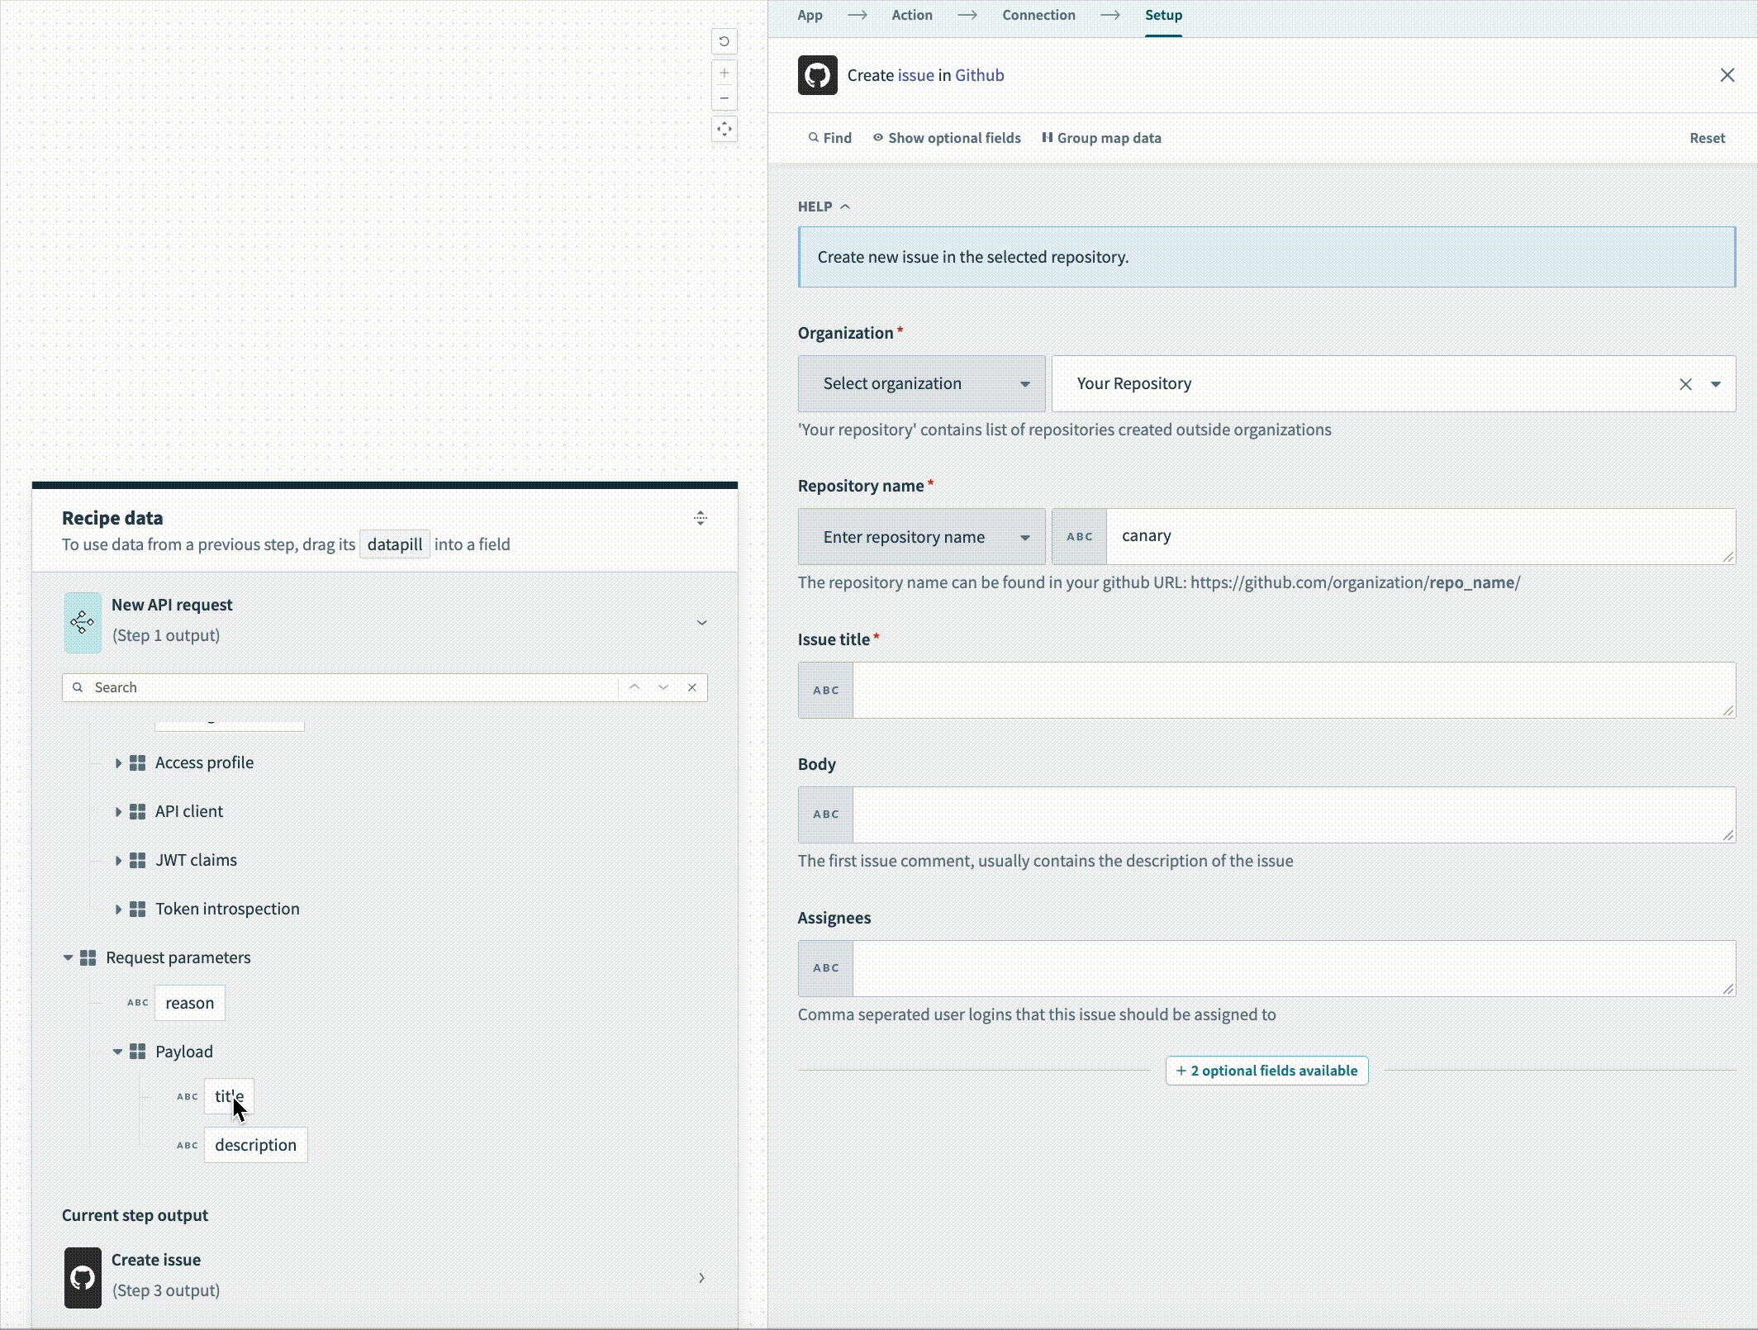1758x1330 pixels.
Task: Zoom in on the recipe canvas
Action: tap(724, 73)
